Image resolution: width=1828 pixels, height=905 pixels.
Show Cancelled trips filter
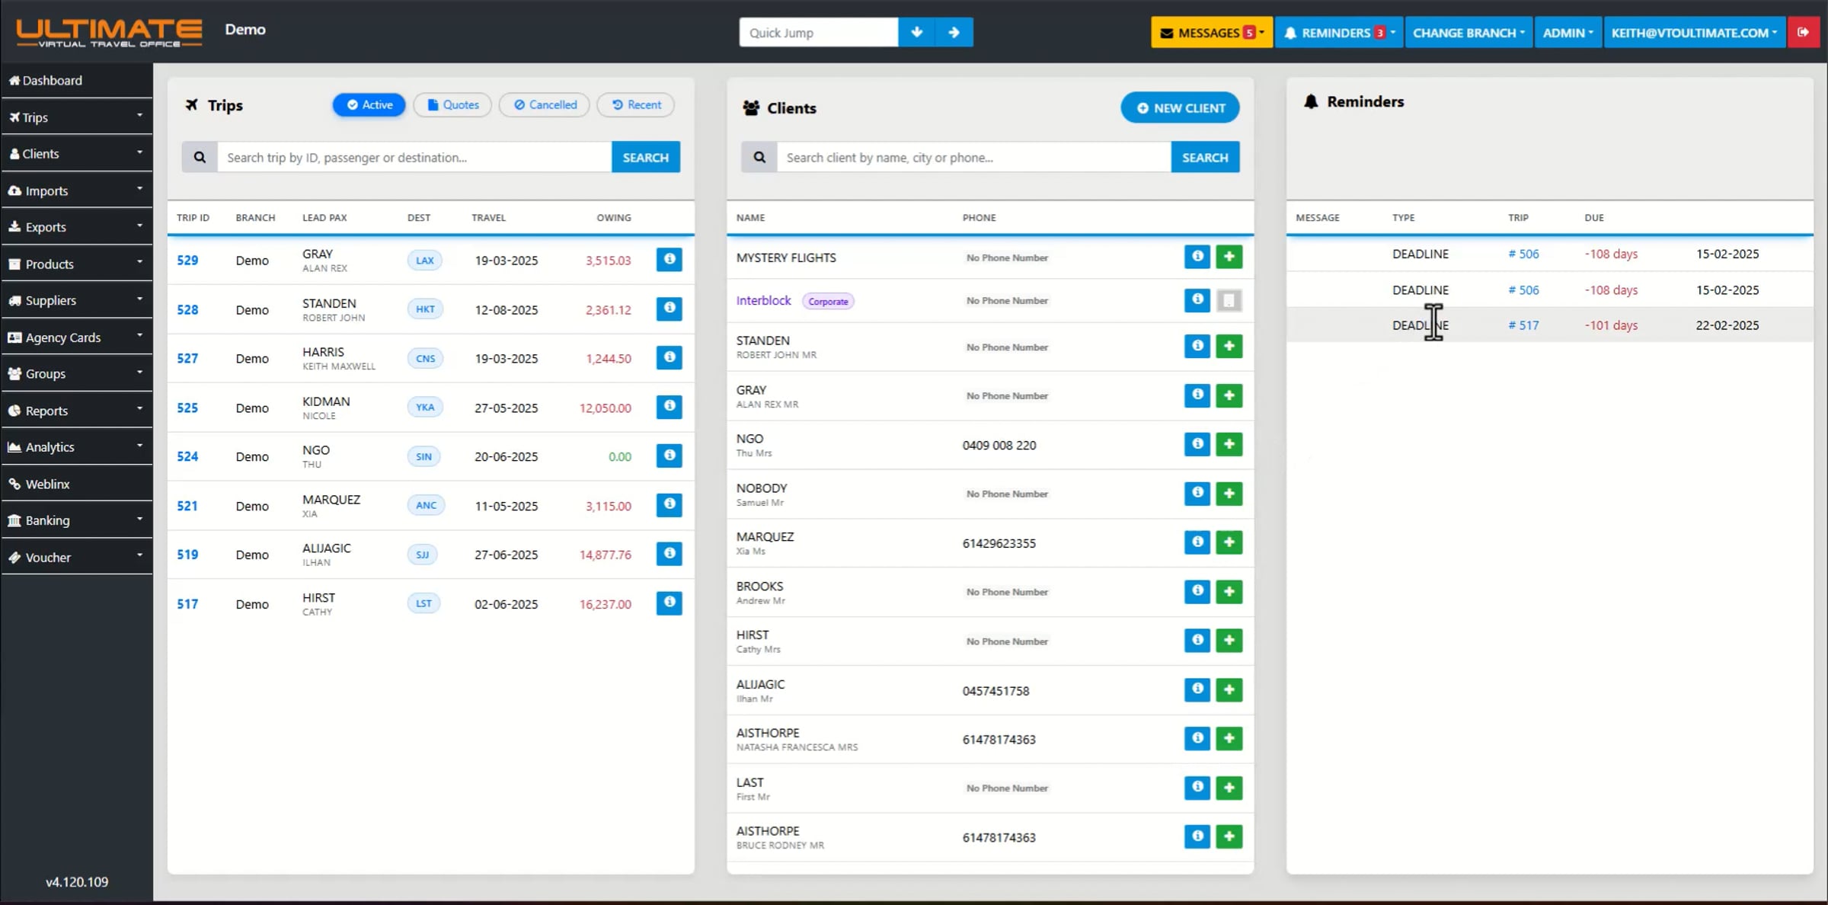coord(545,104)
